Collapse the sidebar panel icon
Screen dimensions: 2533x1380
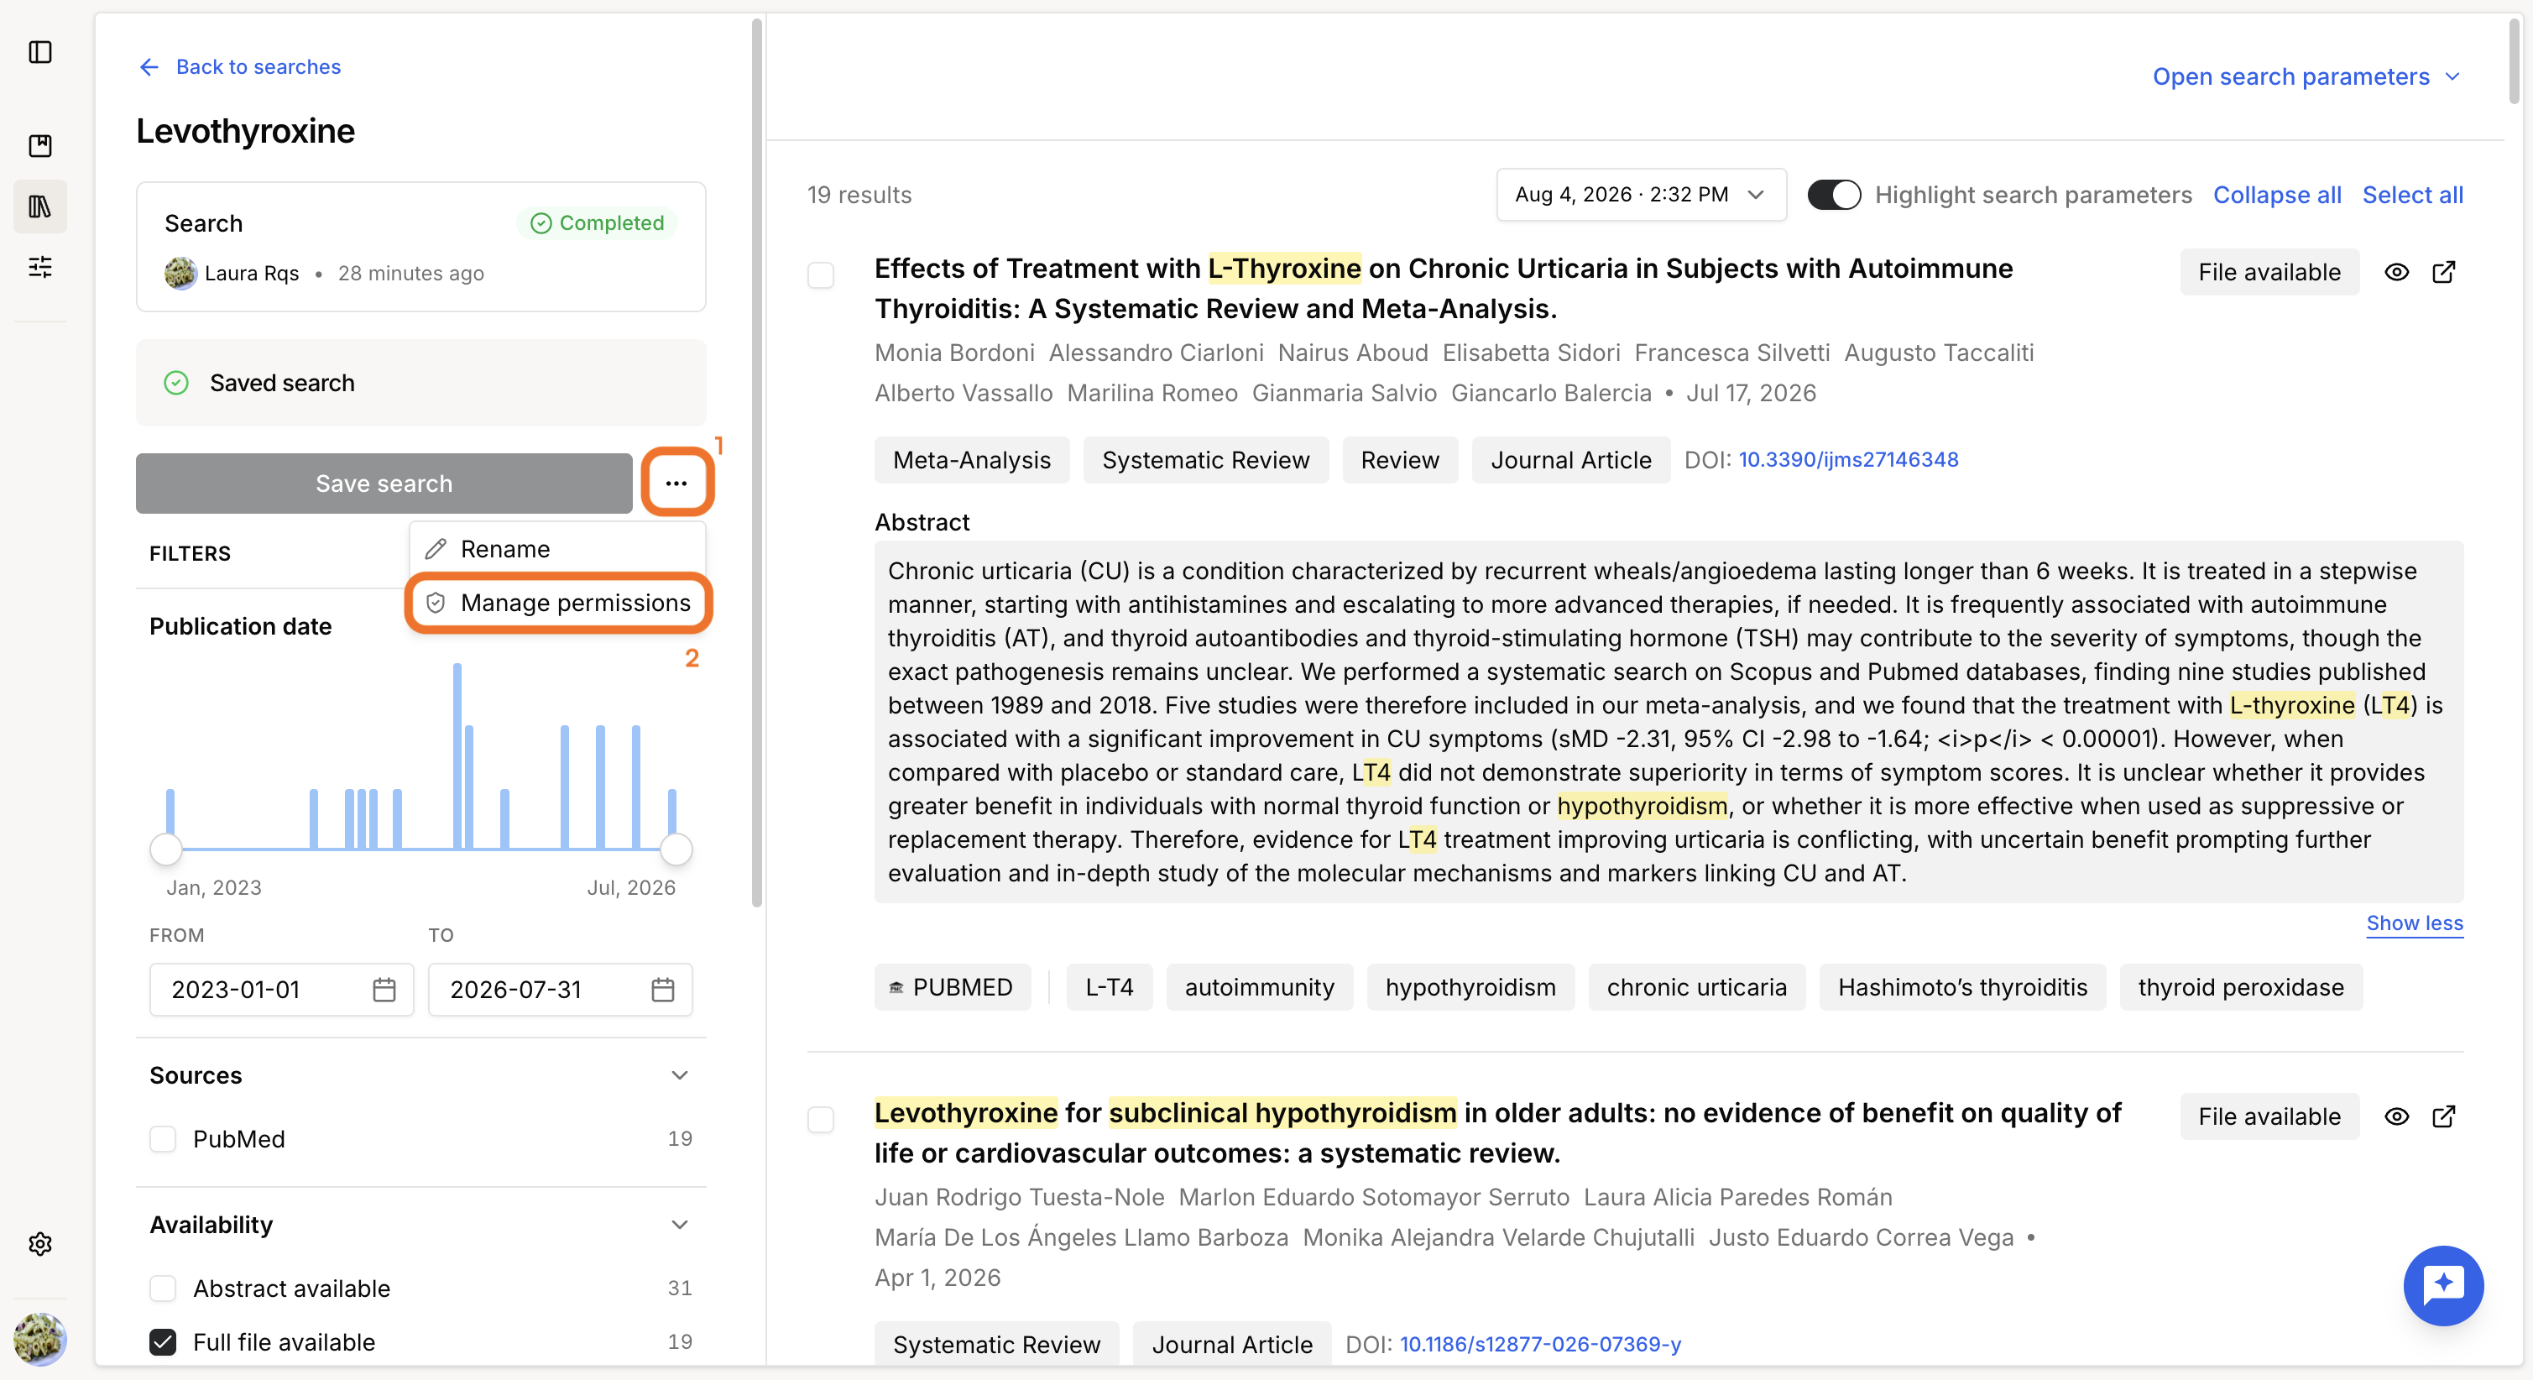[x=40, y=52]
